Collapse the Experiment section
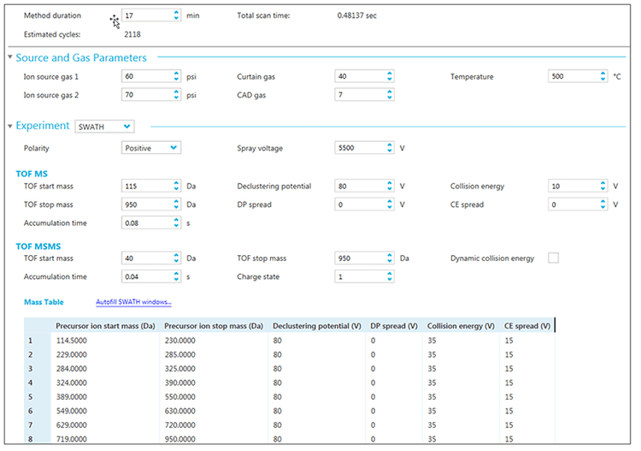The width and height of the screenshot is (641, 451). [x=10, y=127]
